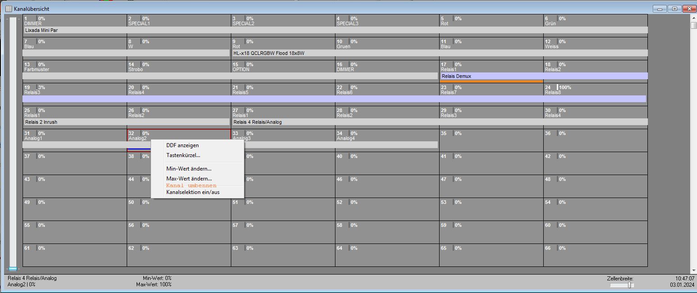Select channel 14 Strobo cell
Screen dimensions: 697x293
(x=179, y=66)
